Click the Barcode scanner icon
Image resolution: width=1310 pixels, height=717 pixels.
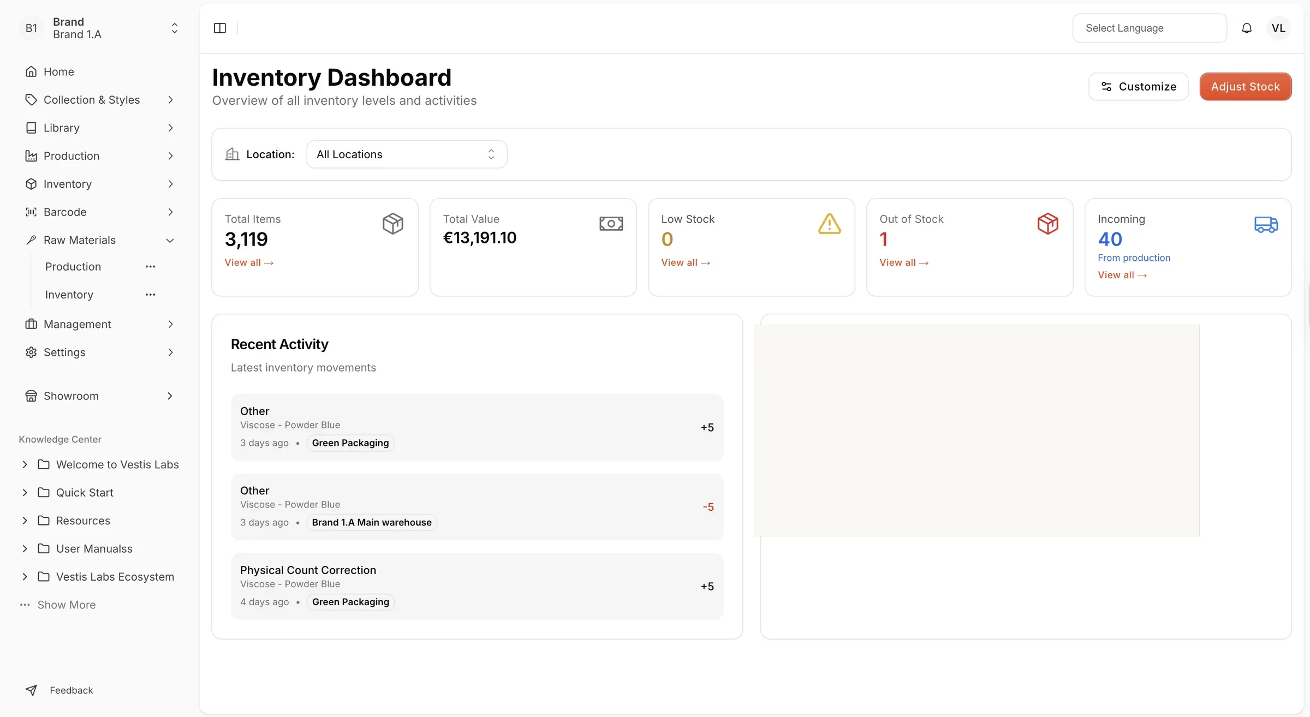[x=31, y=212]
